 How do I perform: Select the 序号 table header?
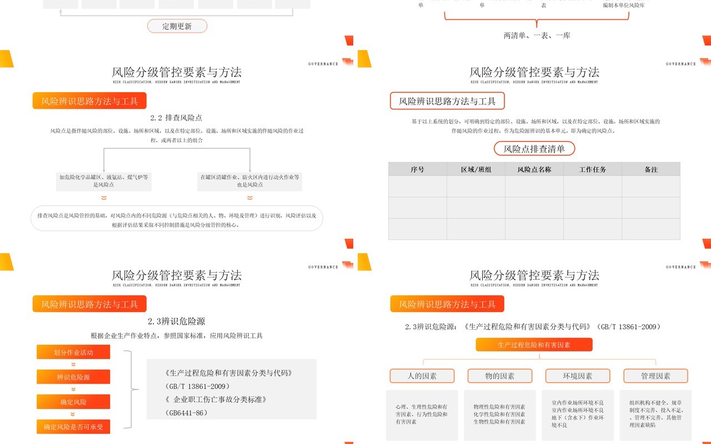[418, 169]
